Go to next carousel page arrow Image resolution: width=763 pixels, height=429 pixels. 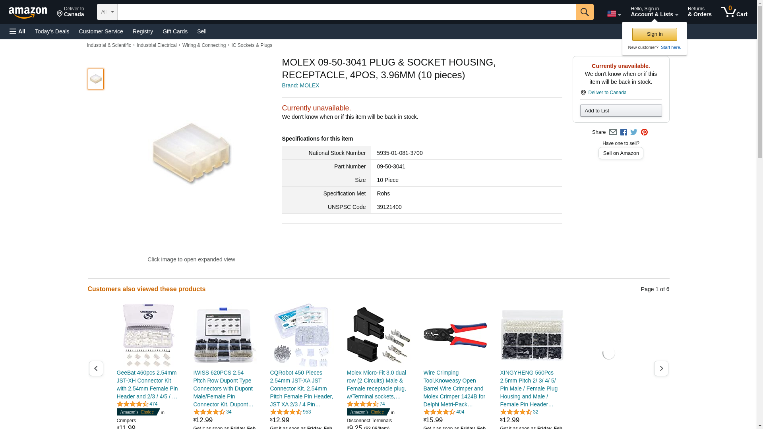tap(661, 369)
